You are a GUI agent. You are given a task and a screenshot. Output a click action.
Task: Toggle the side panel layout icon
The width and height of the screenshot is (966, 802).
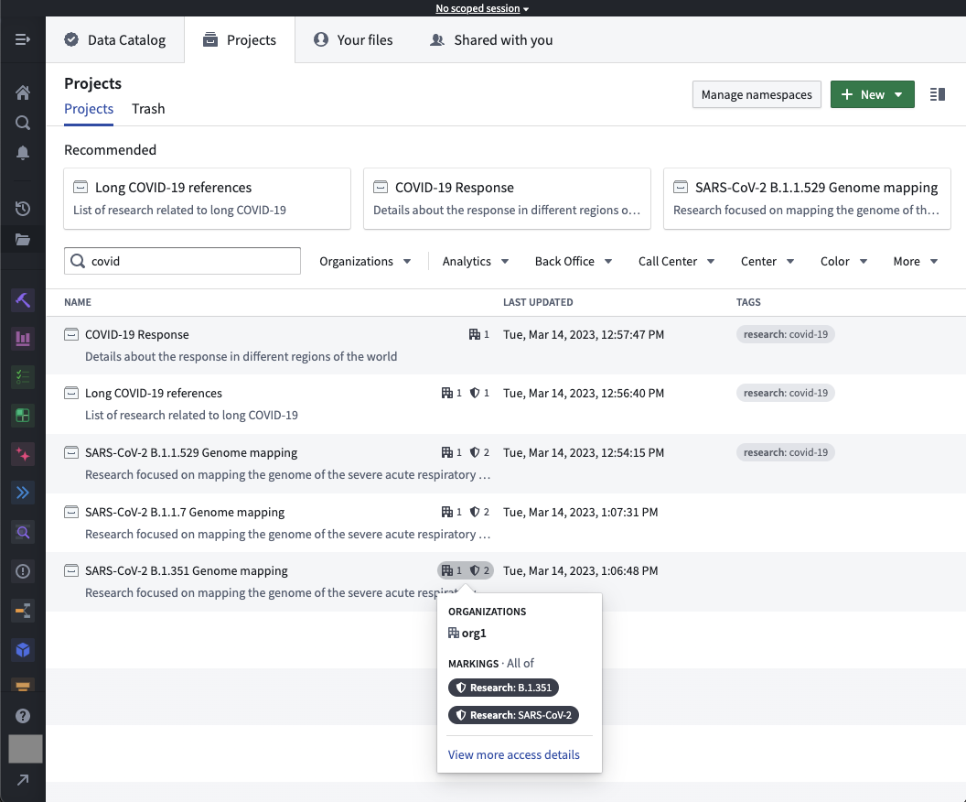(x=937, y=94)
